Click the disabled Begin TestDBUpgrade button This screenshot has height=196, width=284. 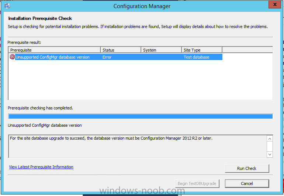[197, 183]
